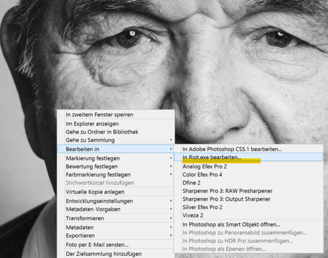328x258 pixels.
Task: Expand arrow next to 'Transformieren'
Action: pos(171,218)
